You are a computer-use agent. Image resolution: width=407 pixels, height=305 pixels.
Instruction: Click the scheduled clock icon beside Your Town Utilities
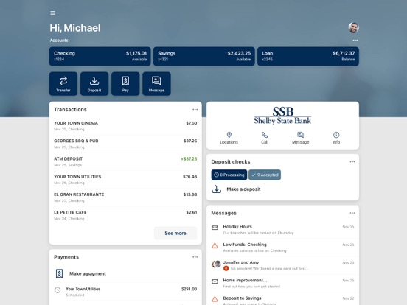[58, 290]
